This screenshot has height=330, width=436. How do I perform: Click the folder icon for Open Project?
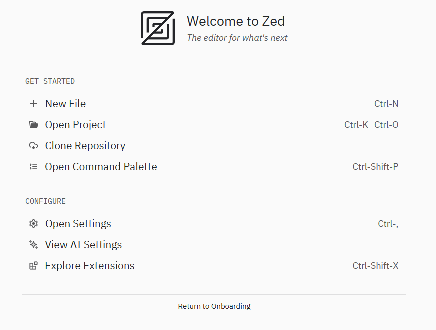pyautogui.click(x=33, y=125)
